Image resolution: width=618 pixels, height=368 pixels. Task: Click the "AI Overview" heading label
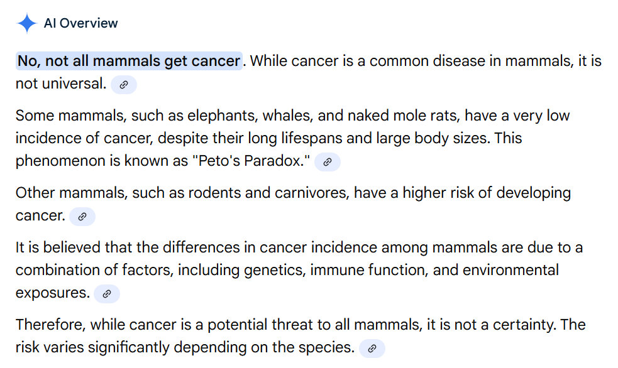80,23
